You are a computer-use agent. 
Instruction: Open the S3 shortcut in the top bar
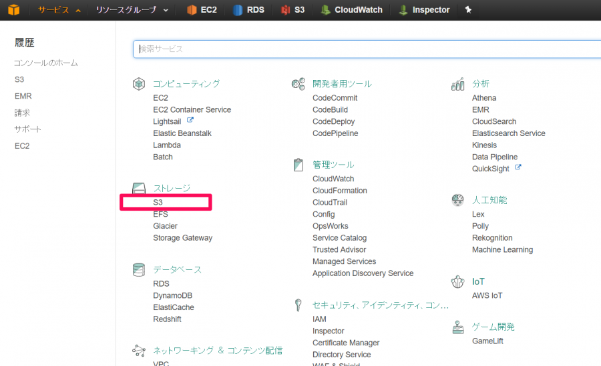(x=293, y=10)
